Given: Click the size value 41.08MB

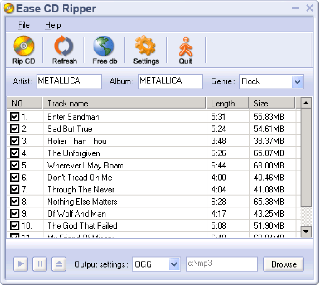Looking at the screenshot, I should coord(269,190).
